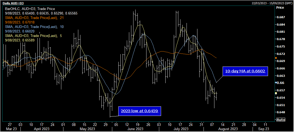The image size is (294, 132).
Task: Click the 'Mar 23' month label
Action: click(11, 129)
